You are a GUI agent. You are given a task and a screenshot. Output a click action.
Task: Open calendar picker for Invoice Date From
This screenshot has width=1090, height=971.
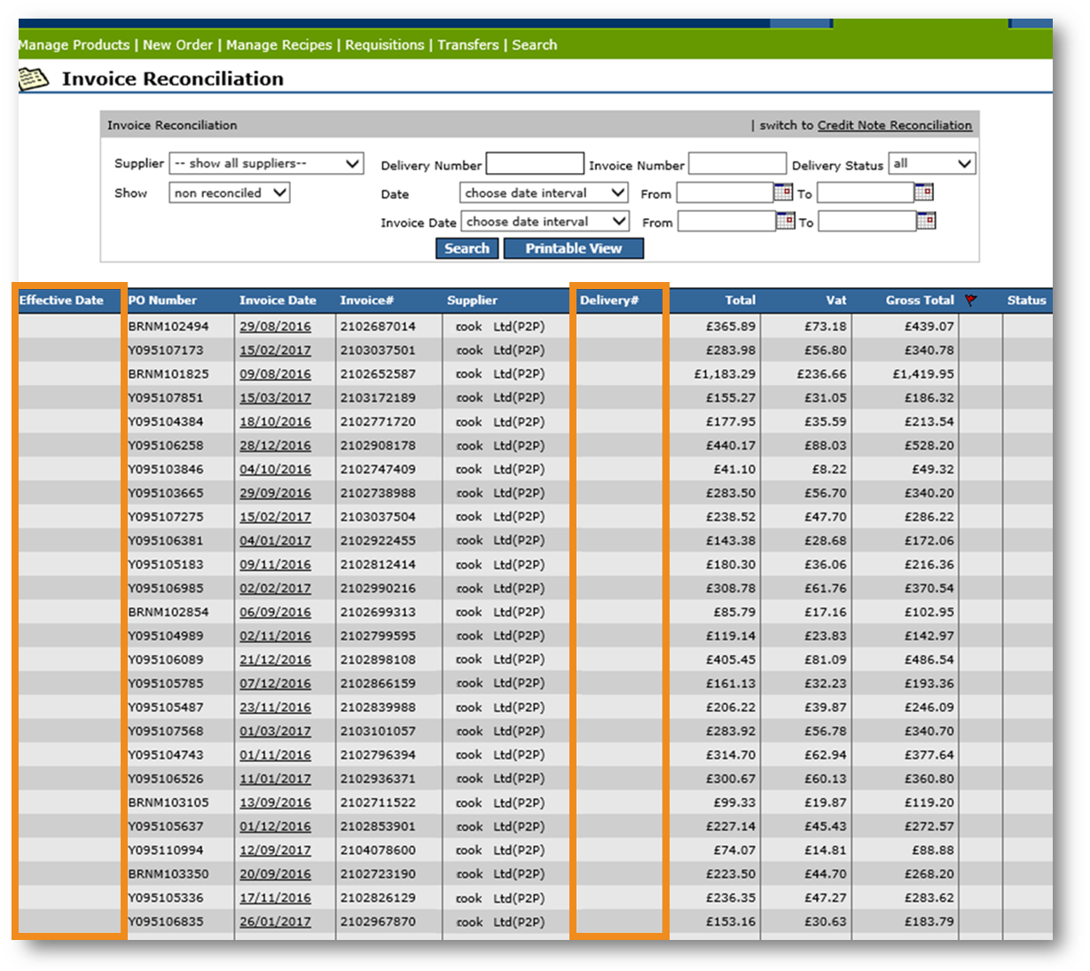[x=785, y=221]
